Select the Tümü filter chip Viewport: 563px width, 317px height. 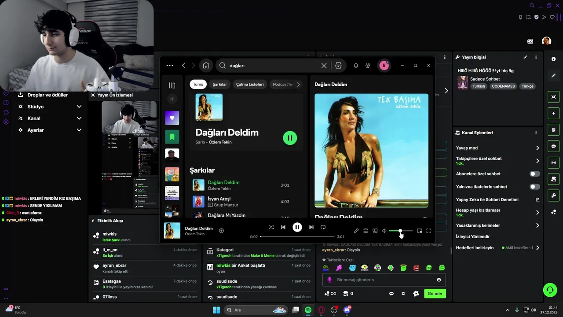click(x=198, y=84)
